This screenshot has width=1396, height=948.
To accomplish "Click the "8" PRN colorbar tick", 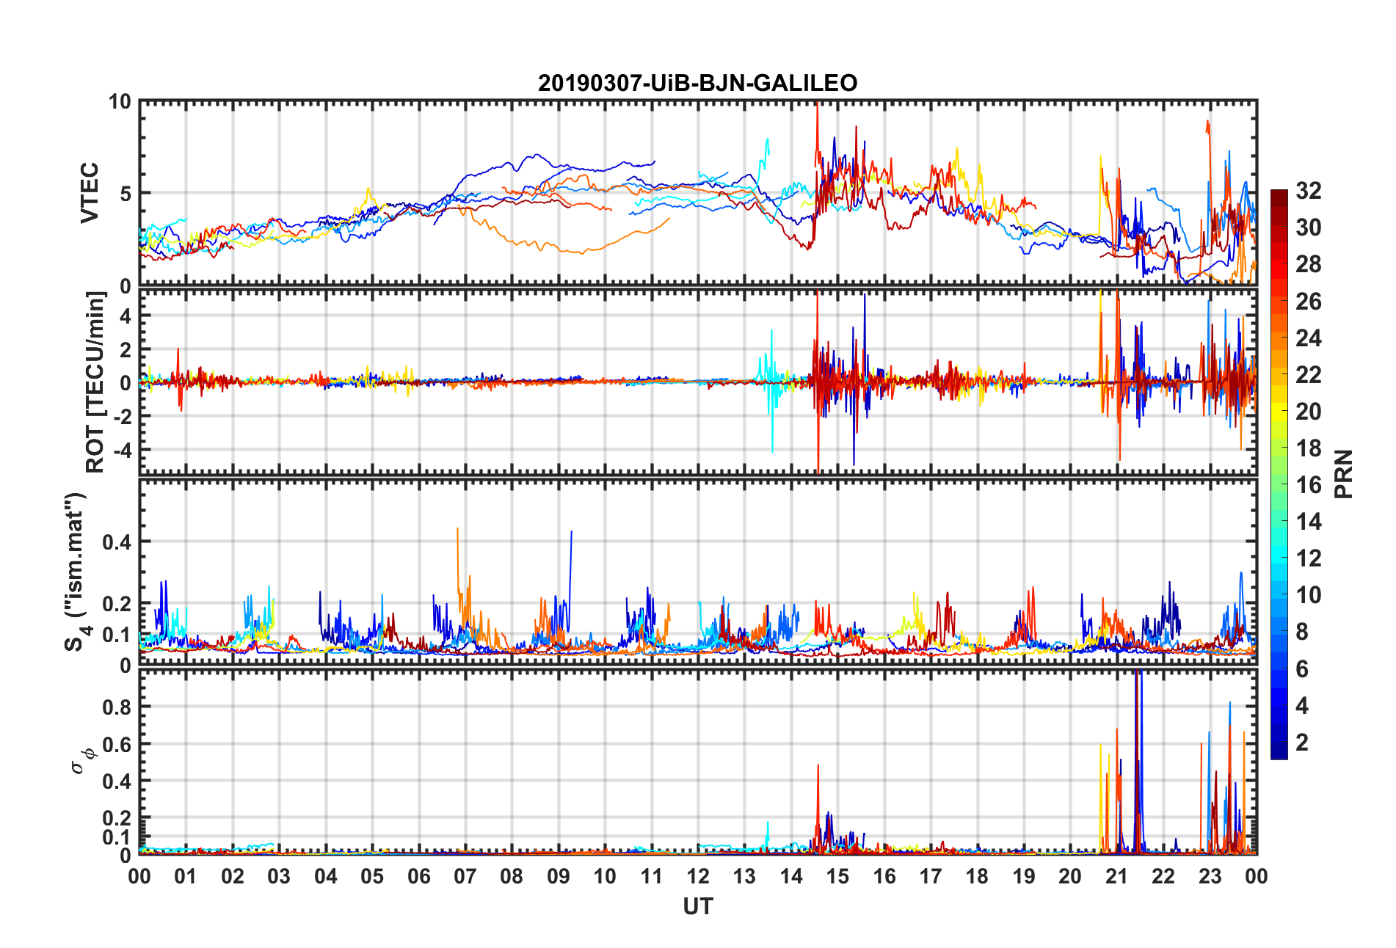I will coord(1302,632).
